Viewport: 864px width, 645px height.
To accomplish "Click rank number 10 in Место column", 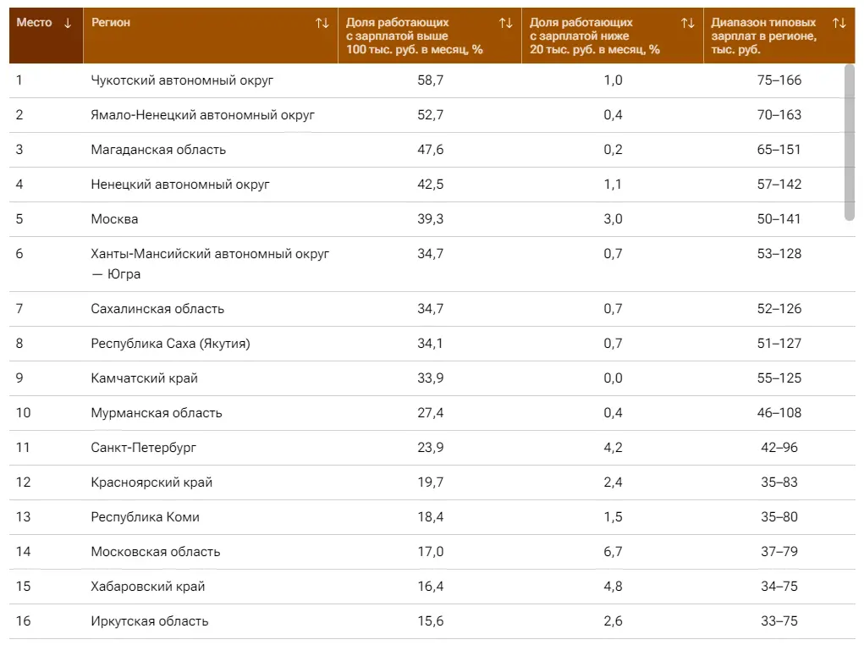I will click(x=23, y=413).
